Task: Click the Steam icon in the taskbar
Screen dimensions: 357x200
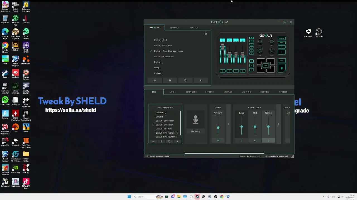Action: click(x=197, y=197)
